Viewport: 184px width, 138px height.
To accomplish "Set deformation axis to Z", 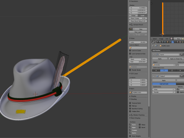I will click(x=172, y=71).
